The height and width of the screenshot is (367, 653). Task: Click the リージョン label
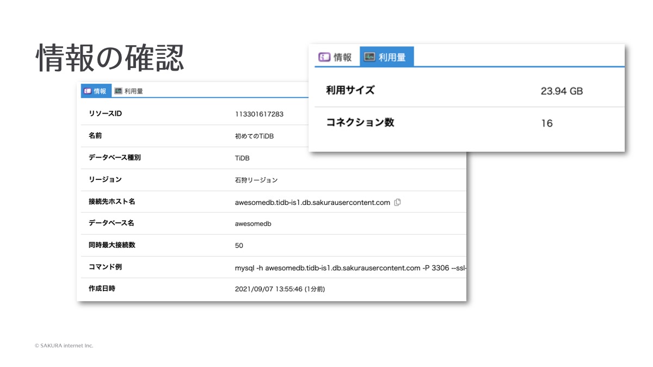(105, 179)
